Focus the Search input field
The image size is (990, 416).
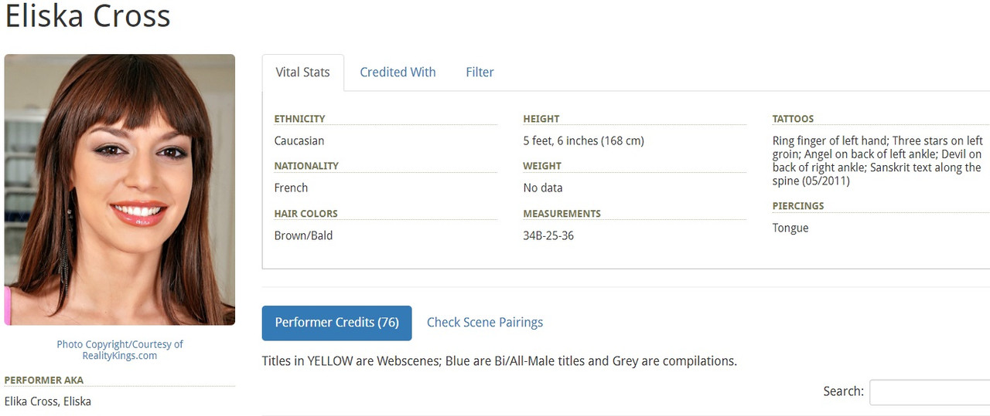coord(930,392)
